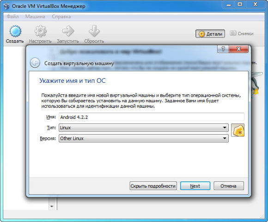
Task: Click the small down arrow below the VM list
Action: tap(52, 206)
